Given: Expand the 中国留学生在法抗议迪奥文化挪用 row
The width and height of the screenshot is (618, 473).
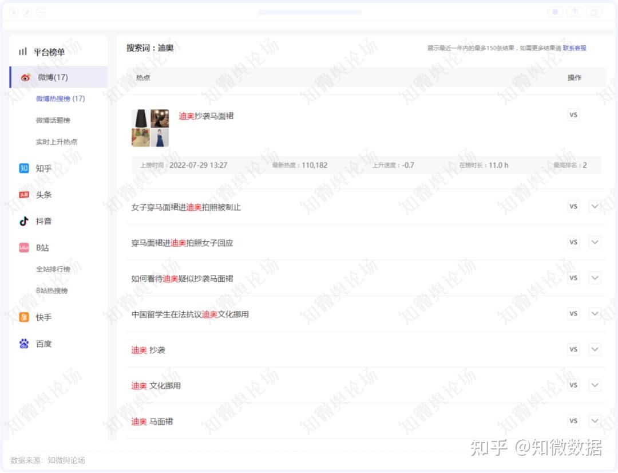Looking at the screenshot, I should pyautogui.click(x=595, y=314).
